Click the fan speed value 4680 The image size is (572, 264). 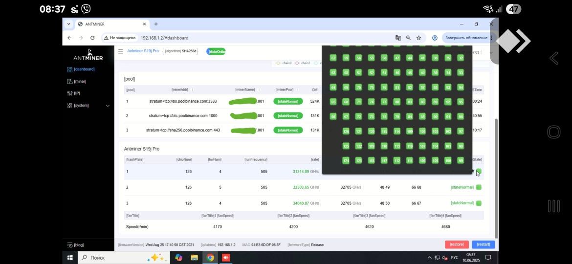tap(445, 227)
